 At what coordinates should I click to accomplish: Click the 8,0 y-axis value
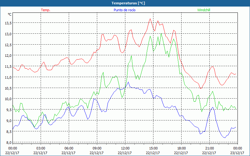click(x=9, y=143)
